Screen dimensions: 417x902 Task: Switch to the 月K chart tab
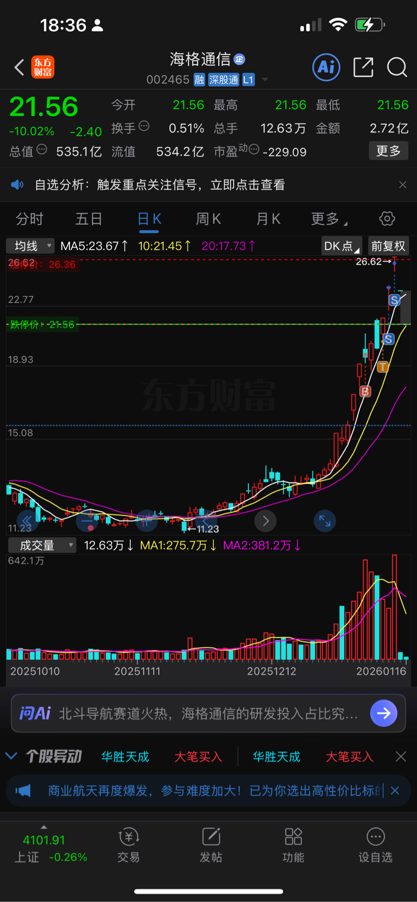268,219
